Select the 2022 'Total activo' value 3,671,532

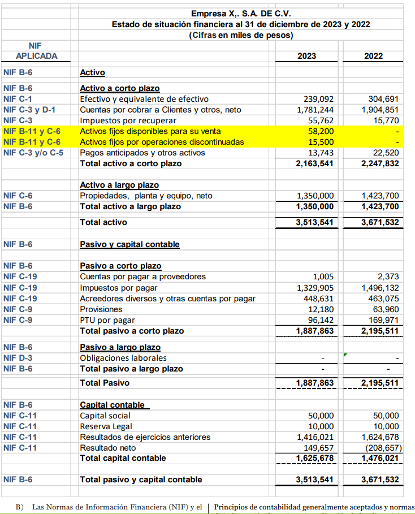(380, 222)
